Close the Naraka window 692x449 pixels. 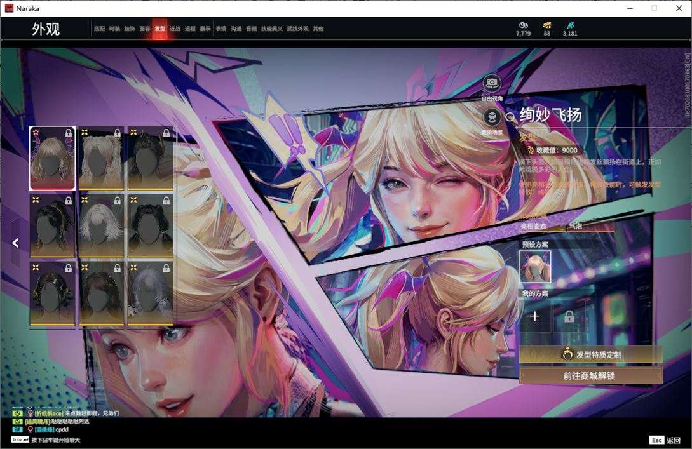click(679, 8)
